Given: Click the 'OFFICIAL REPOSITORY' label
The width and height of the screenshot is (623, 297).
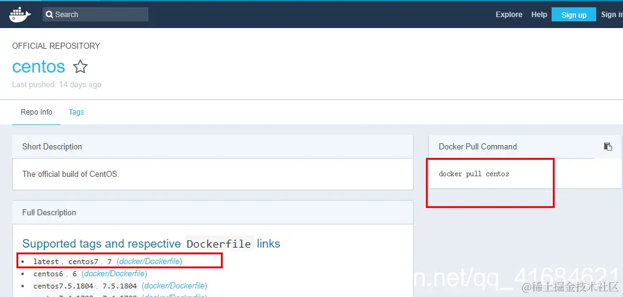Looking at the screenshot, I should click(56, 46).
